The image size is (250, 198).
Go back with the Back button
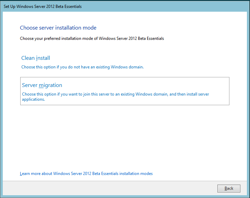point(229,188)
